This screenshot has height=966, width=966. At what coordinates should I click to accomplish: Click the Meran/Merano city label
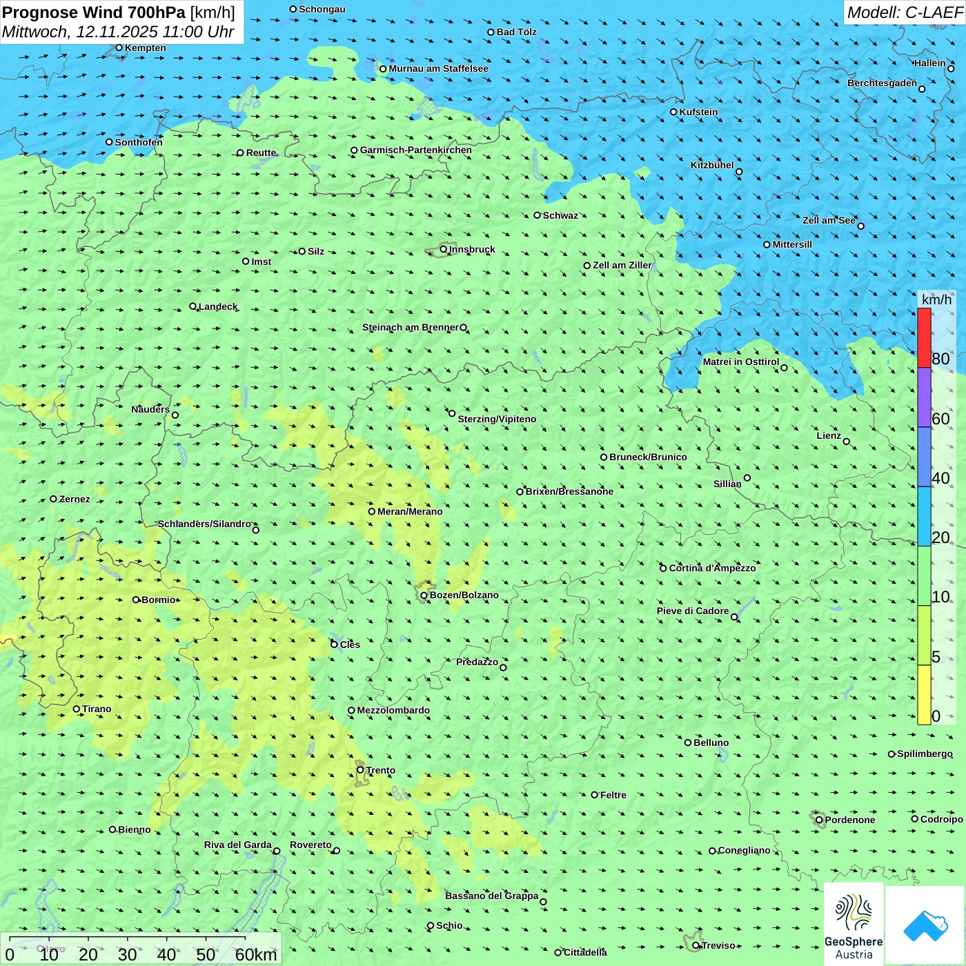[x=410, y=511]
